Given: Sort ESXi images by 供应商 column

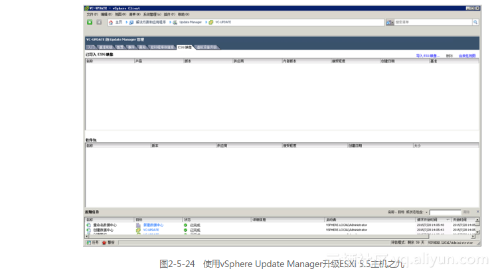Looking at the screenshot, I should (x=257, y=61).
